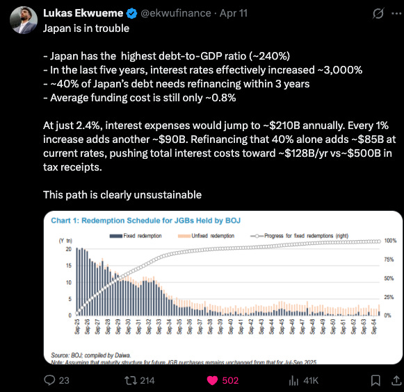Click the Lukas Ekwueme display name
The image size is (404, 392).
83,13
